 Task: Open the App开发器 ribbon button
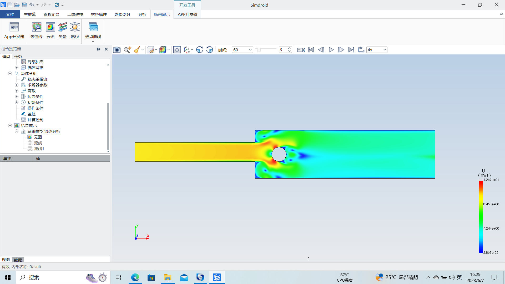14,31
